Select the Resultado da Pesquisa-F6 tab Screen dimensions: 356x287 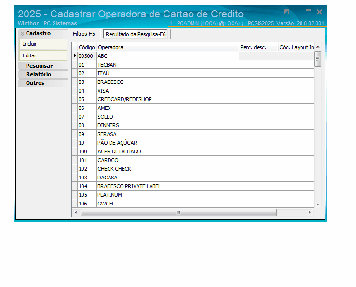[x=136, y=34]
